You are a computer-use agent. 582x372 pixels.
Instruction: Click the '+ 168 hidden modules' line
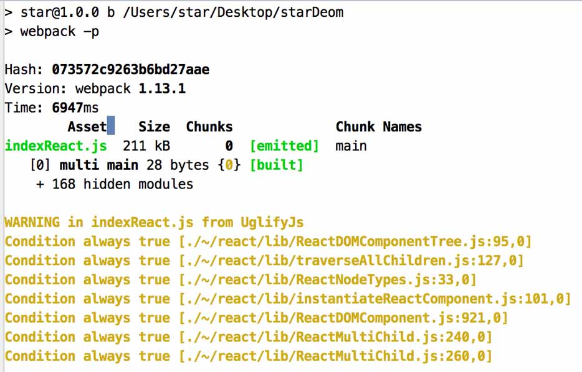pyautogui.click(x=115, y=185)
